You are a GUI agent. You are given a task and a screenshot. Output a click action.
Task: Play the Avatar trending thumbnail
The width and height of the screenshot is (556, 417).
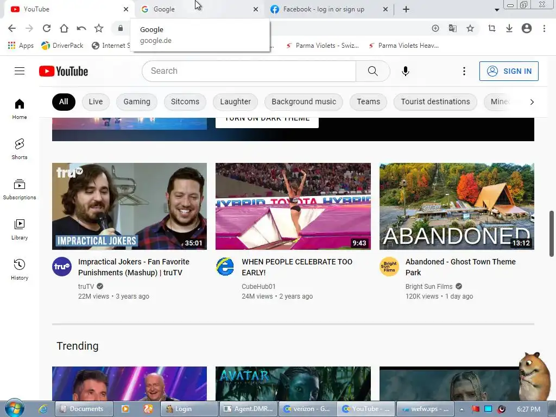(x=293, y=384)
